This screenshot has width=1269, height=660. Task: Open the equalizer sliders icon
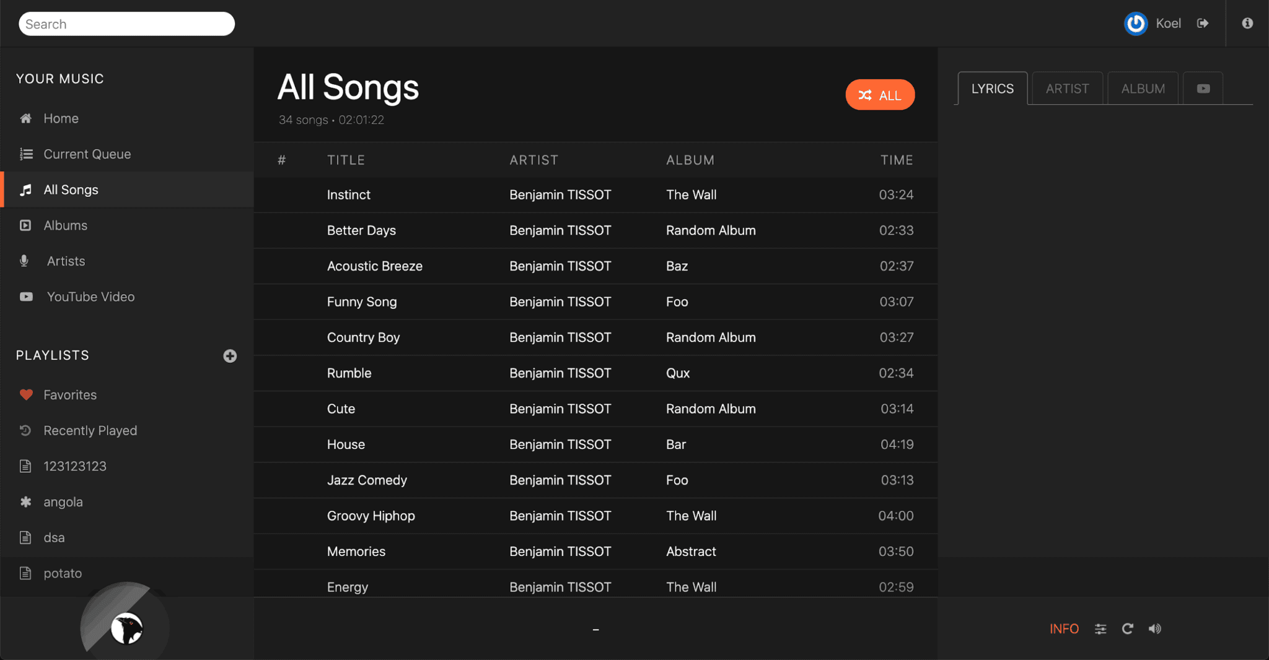click(x=1100, y=629)
